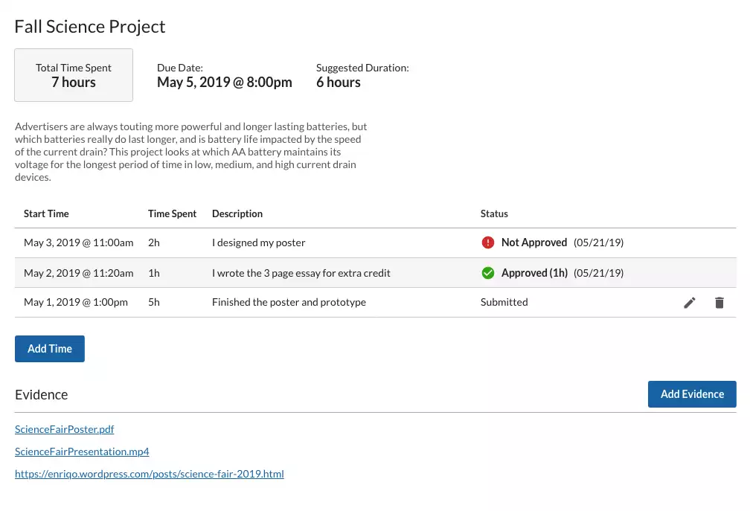Select the May 3, 2019 time entry row
This screenshot has height=511, width=750.
[x=79, y=242]
